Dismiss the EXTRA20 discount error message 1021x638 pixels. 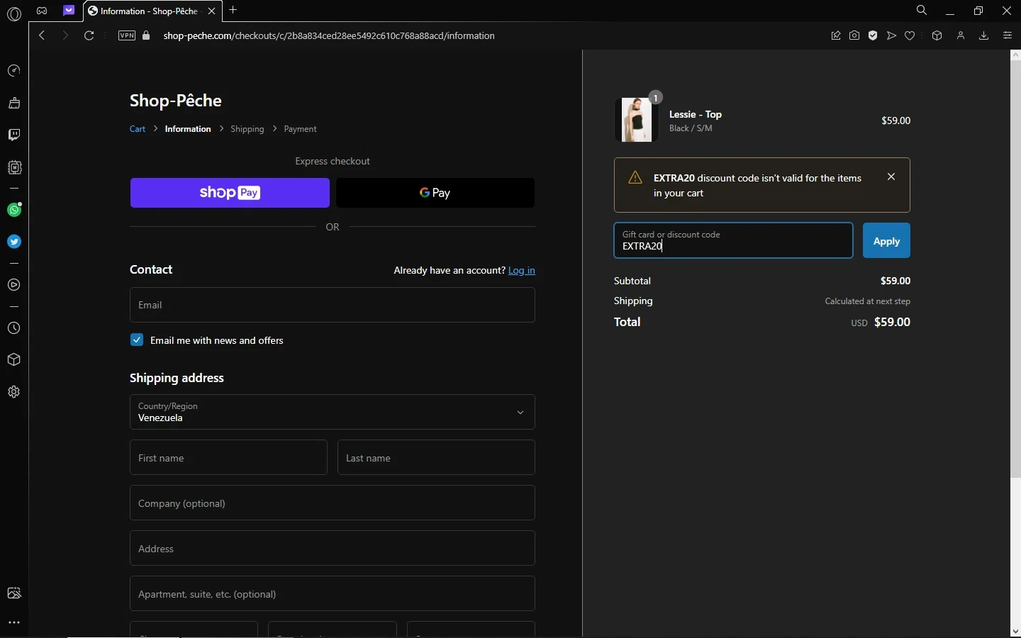click(x=891, y=177)
